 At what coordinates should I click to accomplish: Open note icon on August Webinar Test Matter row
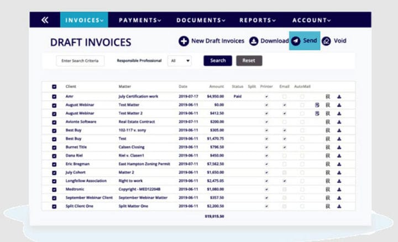click(x=317, y=105)
